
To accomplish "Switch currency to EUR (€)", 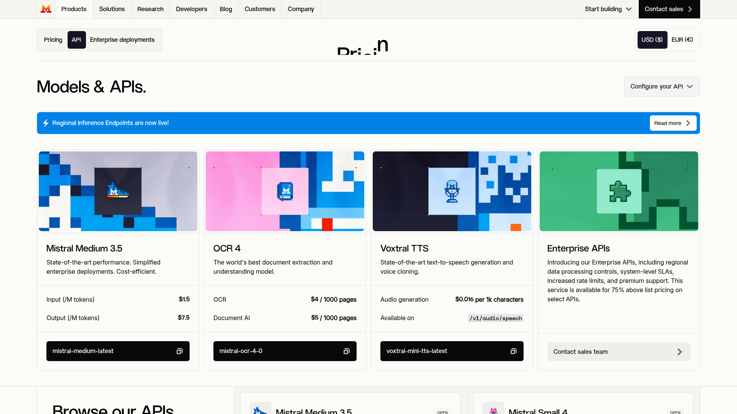I will [682, 40].
